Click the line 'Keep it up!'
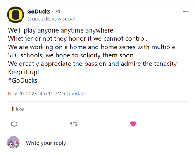The height and width of the screenshot is (155, 195). click(x=23, y=72)
